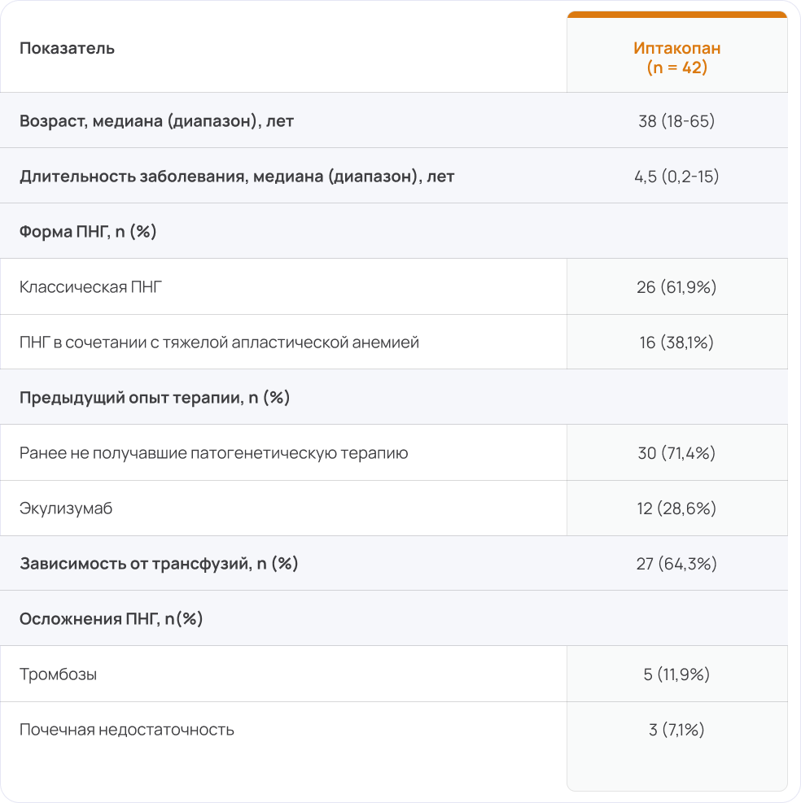This screenshot has width=801, height=803.
Task: Select the "Тромбозы" row label
Action: 59,674
